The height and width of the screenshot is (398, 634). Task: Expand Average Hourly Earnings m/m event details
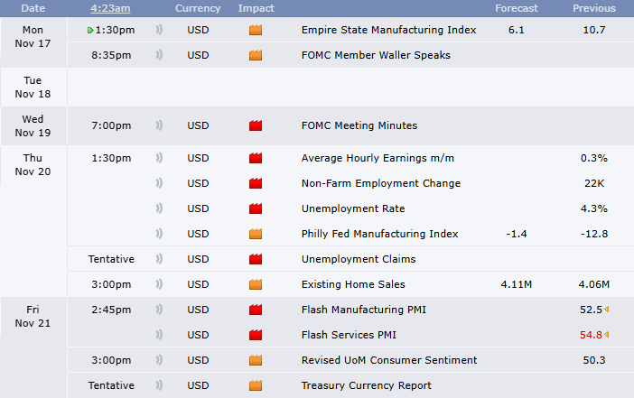tap(378, 158)
